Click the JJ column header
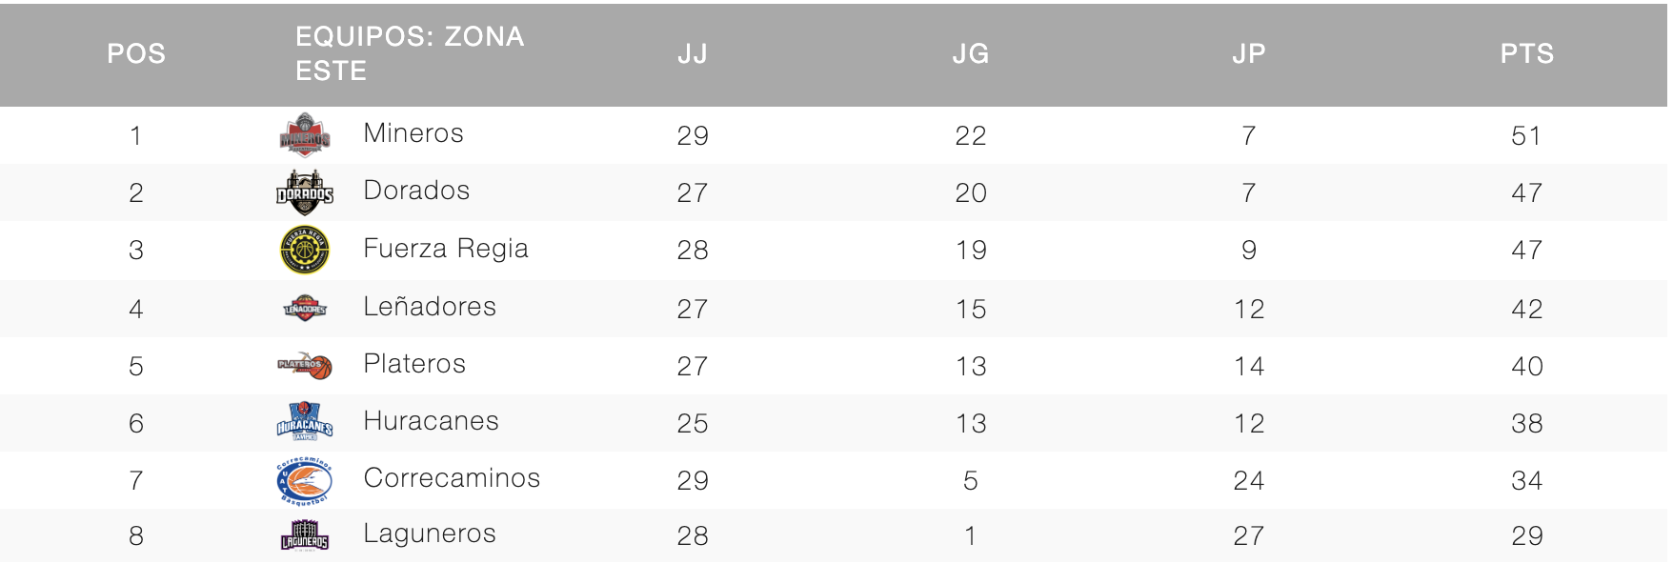This screenshot has height=564, width=1673. tap(693, 53)
